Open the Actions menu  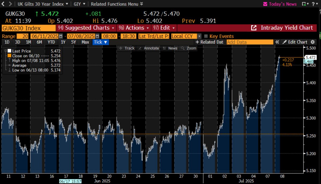pos(134,28)
